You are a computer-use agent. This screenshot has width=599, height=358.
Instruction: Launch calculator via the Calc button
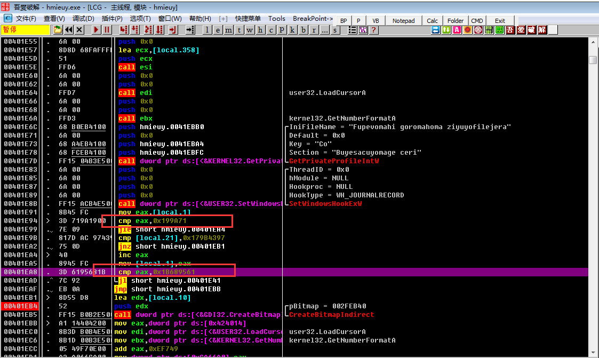coord(432,21)
